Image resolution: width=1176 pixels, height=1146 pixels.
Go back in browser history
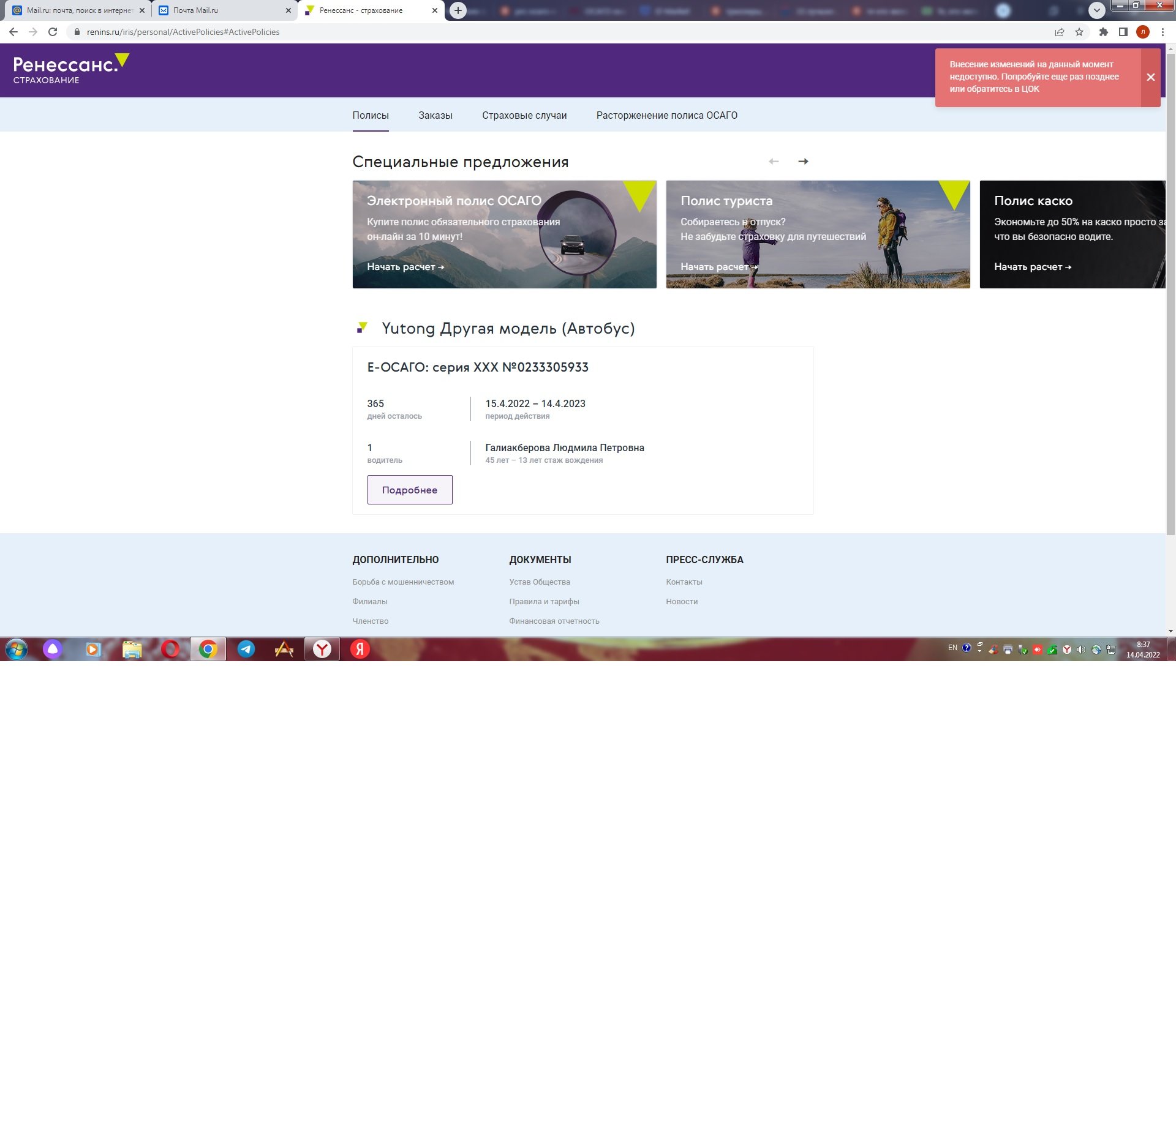pos(13,32)
